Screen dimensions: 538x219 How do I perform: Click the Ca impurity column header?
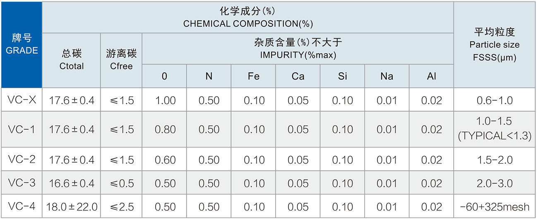tap(298, 77)
